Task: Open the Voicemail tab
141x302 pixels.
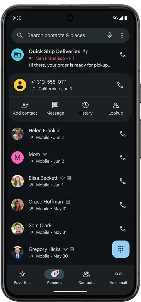Action: coord(118,278)
